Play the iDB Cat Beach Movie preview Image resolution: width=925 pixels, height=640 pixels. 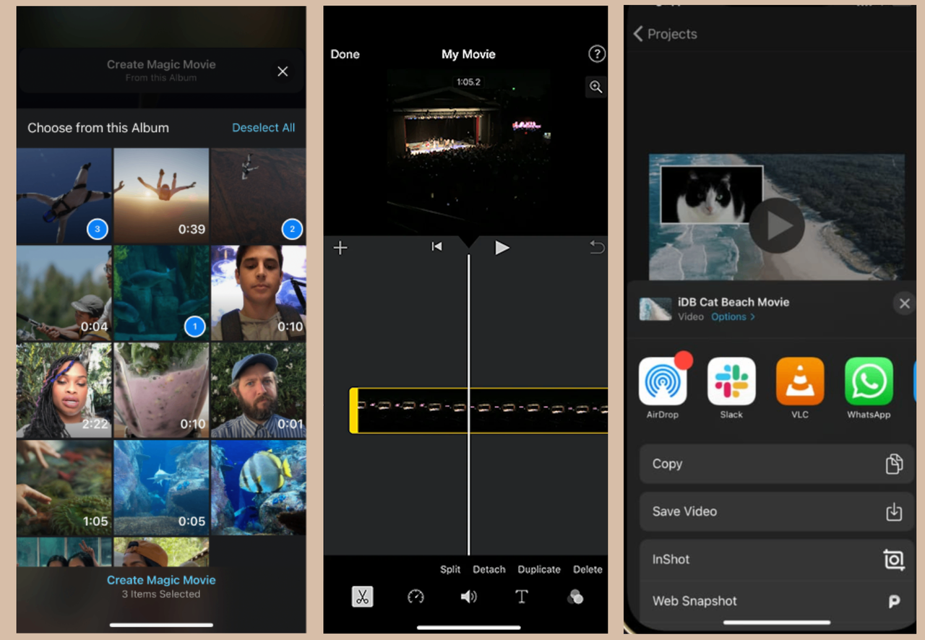(777, 225)
